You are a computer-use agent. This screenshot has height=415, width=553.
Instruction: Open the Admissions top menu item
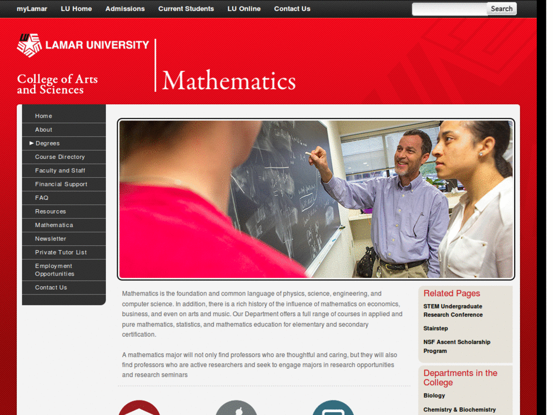(125, 9)
